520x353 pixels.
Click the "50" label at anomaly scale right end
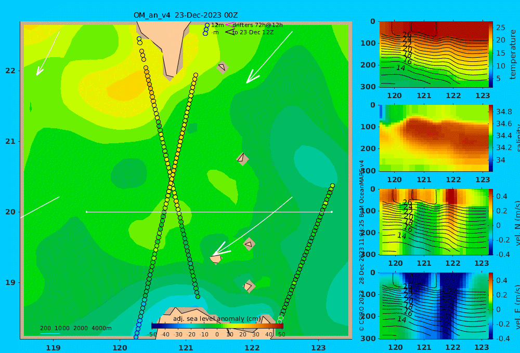[x=281, y=334]
